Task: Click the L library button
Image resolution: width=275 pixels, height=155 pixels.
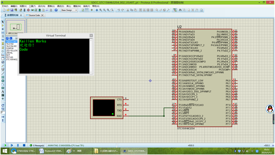Action: (11, 38)
